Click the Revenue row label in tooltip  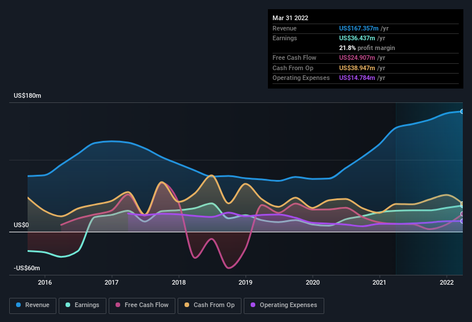pos(285,28)
